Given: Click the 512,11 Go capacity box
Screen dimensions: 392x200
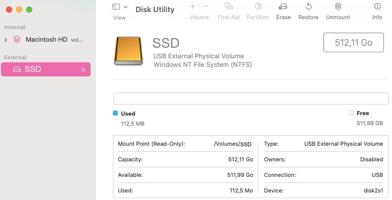Looking at the screenshot, I should coord(354,42).
